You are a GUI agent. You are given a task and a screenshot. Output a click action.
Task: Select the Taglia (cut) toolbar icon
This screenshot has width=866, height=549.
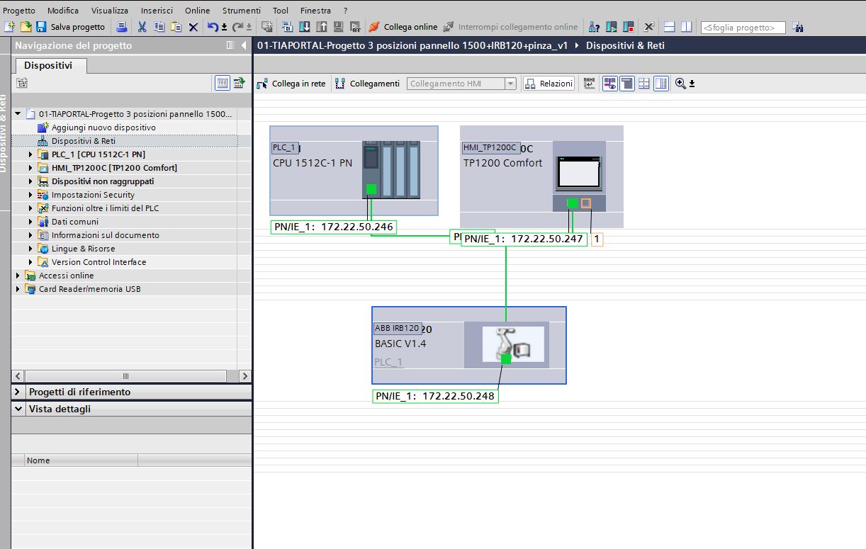click(142, 26)
